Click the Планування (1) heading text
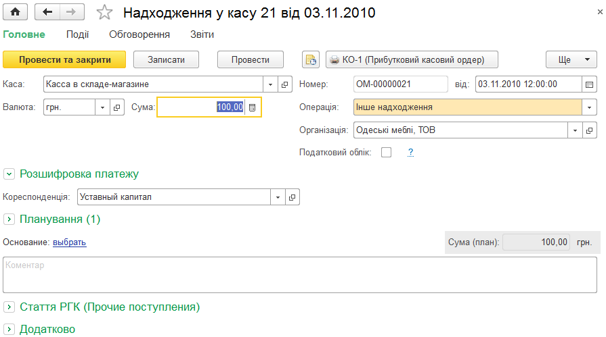 pos(60,219)
